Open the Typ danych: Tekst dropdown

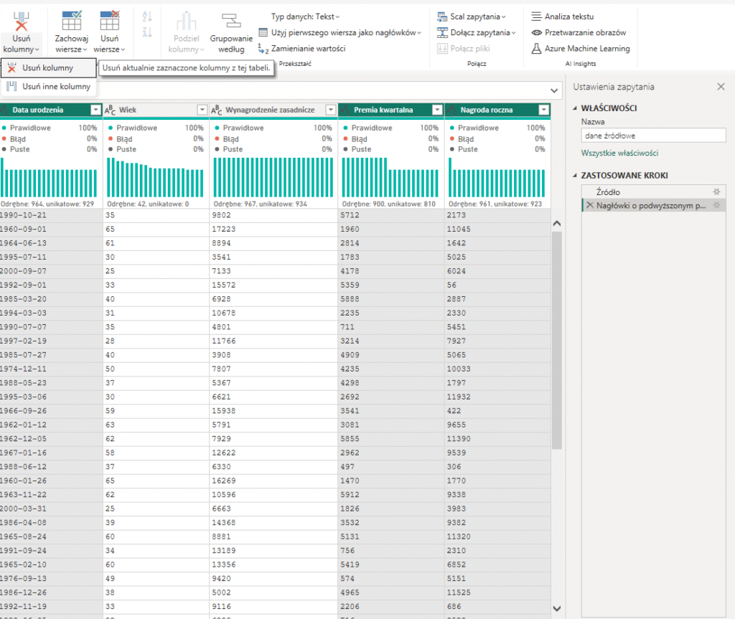point(305,16)
